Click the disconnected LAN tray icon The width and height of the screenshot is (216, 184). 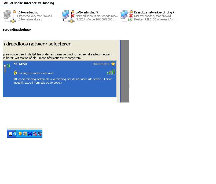(x=35, y=134)
